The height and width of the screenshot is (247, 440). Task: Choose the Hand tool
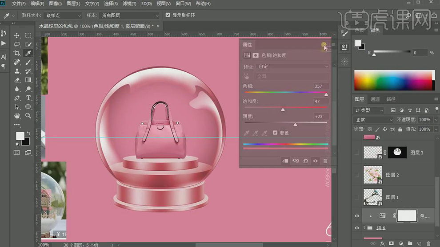(17, 115)
